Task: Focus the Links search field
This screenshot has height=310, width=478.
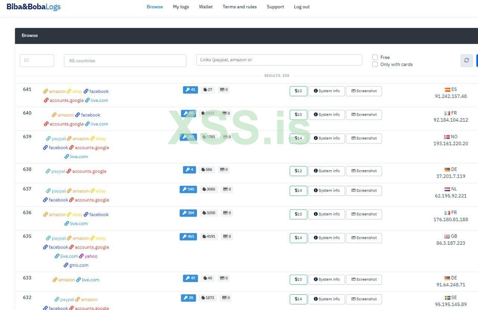Action: click(x=279, y=60)
